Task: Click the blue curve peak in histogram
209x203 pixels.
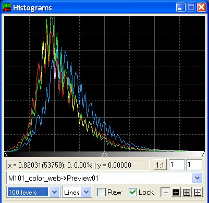Action: click(65, 52)
